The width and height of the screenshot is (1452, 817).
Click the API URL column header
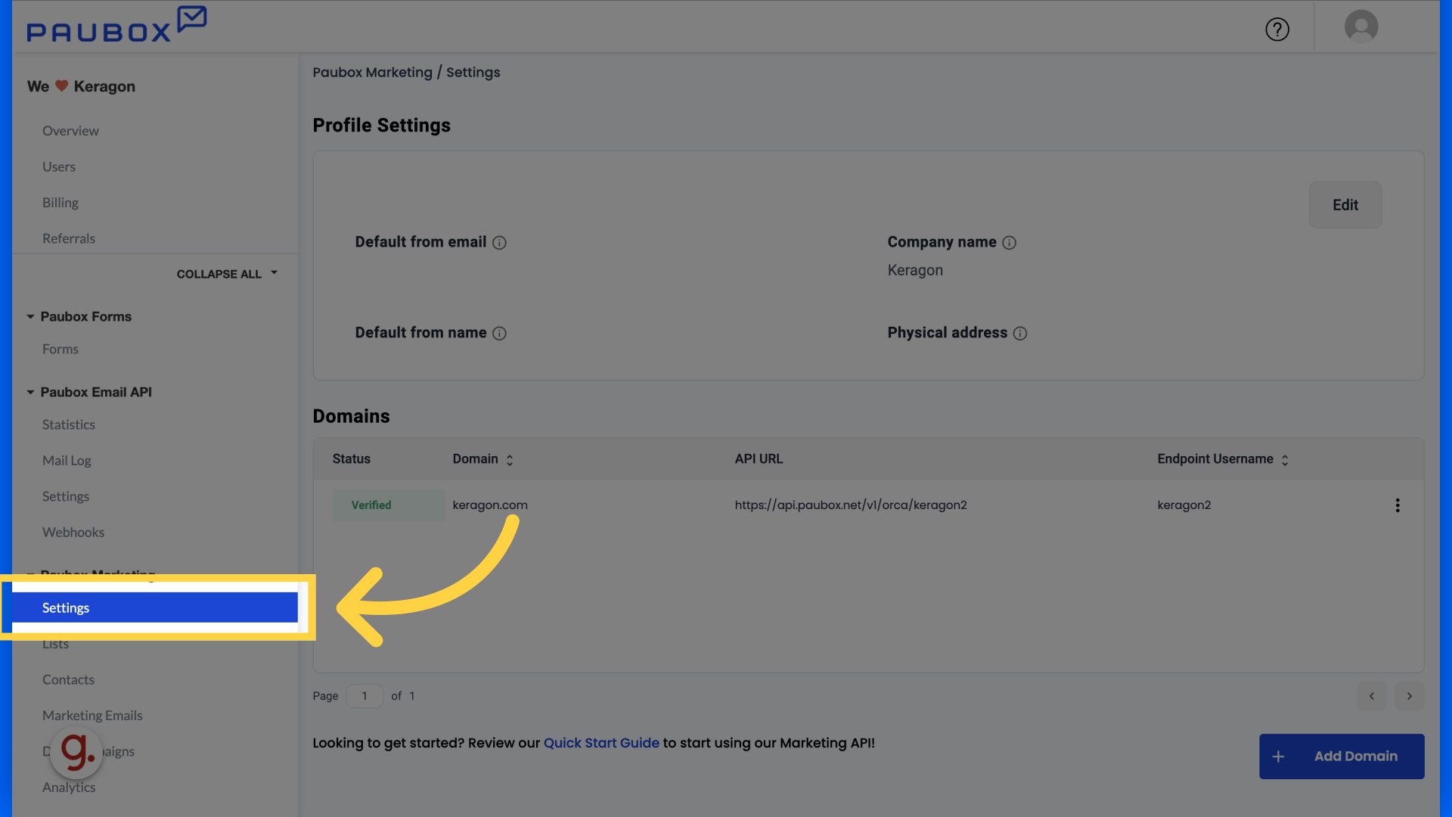(x=759, y=459)
